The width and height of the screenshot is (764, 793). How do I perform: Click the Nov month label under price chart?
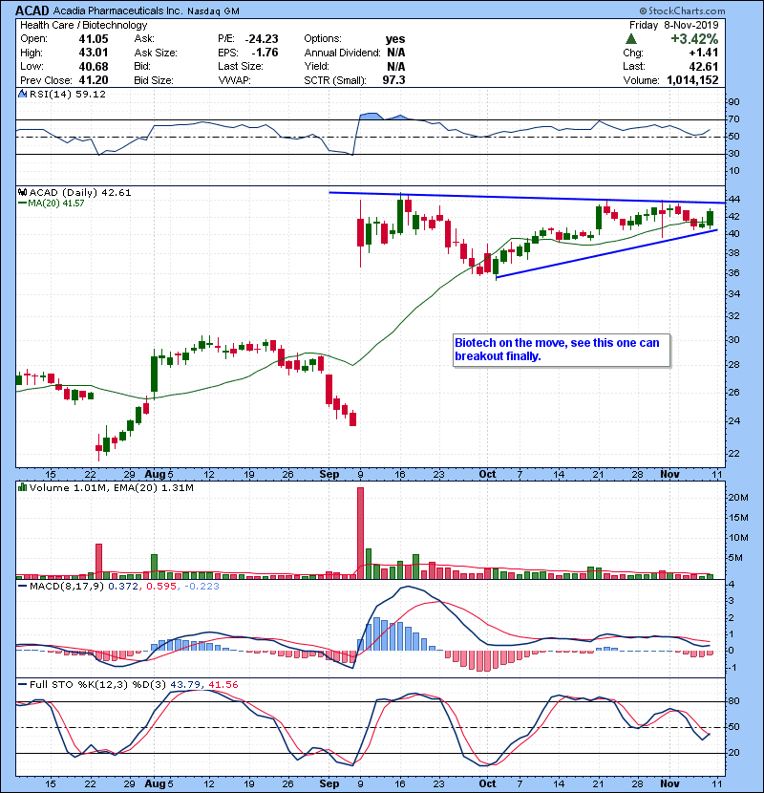[670, 475]
